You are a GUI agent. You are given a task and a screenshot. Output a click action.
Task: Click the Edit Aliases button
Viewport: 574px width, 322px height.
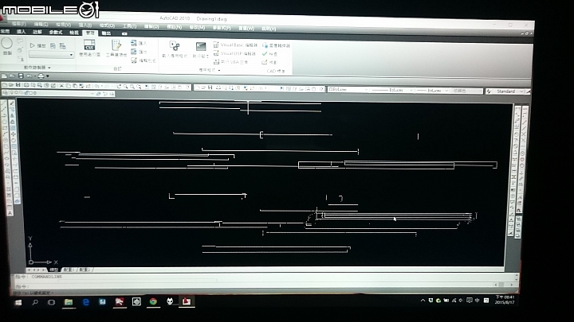coord(143,60)
